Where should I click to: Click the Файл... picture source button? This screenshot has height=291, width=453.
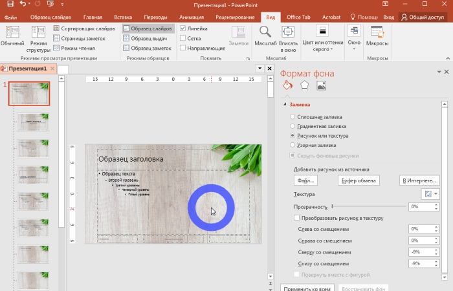point(305,180)
